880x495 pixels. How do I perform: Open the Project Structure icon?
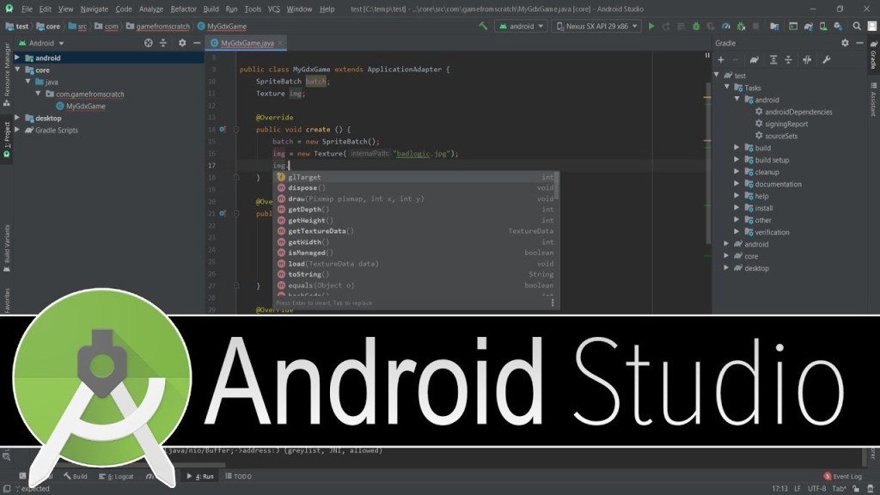[774, 26]
